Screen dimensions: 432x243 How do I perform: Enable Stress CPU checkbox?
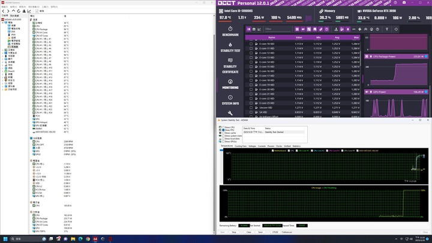coord(223,127)
